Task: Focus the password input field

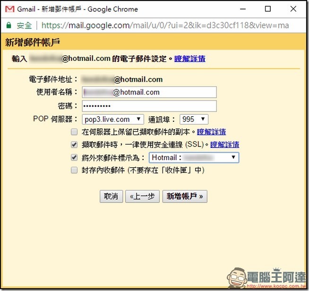Action: 149,106
